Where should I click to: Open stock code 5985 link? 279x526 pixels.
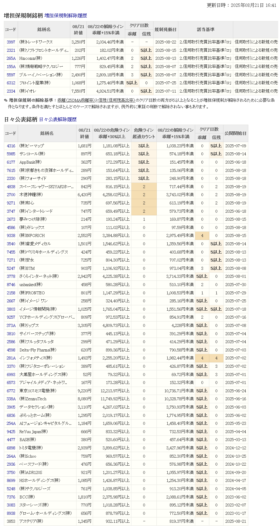tap(11, 154)
